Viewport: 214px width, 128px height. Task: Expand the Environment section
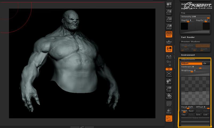click(x=188, y=55)
